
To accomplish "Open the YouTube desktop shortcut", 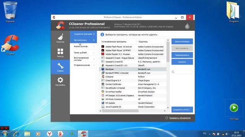I will click(234, 110).
